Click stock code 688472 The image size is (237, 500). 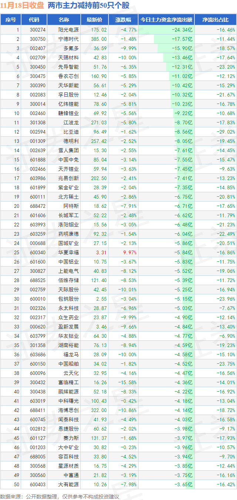coord(38,206)
